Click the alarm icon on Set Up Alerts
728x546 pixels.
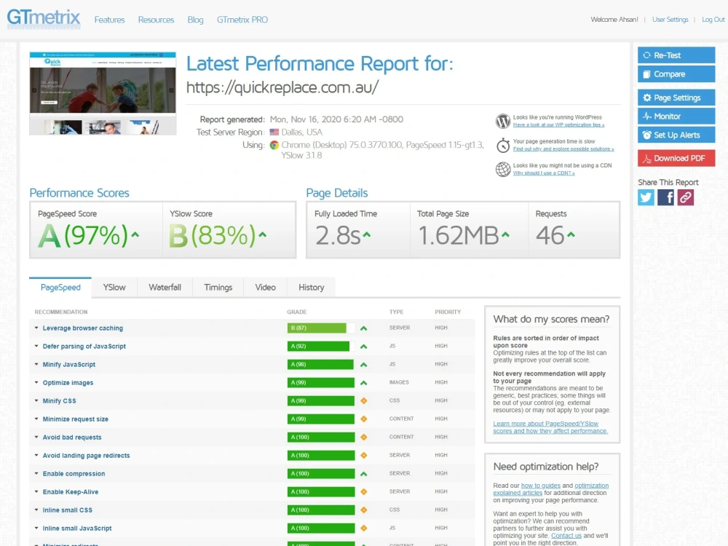tap(646, 134)
